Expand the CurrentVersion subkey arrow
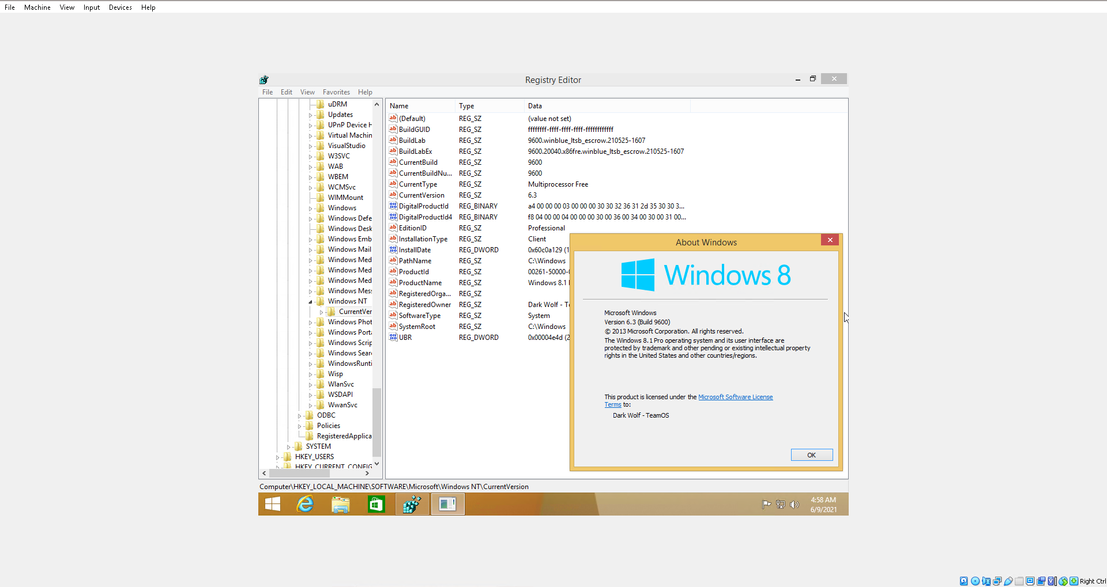The image size is (1107, 587). pos(321,312)
